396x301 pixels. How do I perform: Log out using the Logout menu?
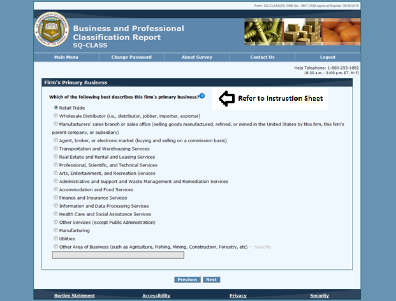point(328,57)
